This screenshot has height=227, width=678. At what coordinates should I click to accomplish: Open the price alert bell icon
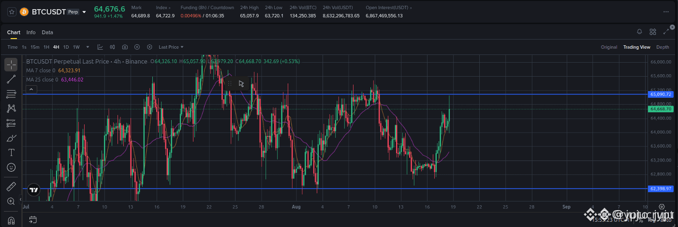pos(640,32)
